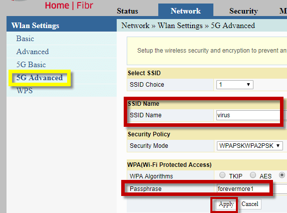This screenshot has height=213, width=287.
Task: Select the AES radio button
Action: (253, 175)
